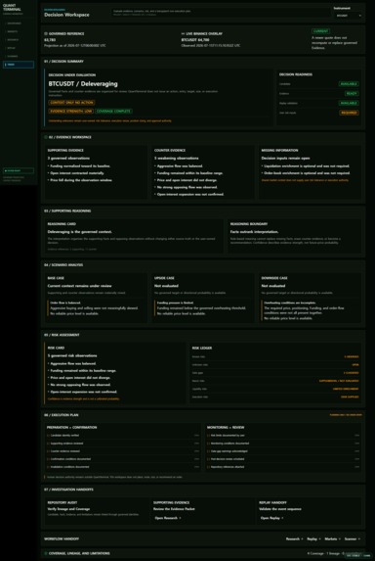Open Scanner in the sidebar
This screenshot has width=375, height=561.
[x=19, y=56]
